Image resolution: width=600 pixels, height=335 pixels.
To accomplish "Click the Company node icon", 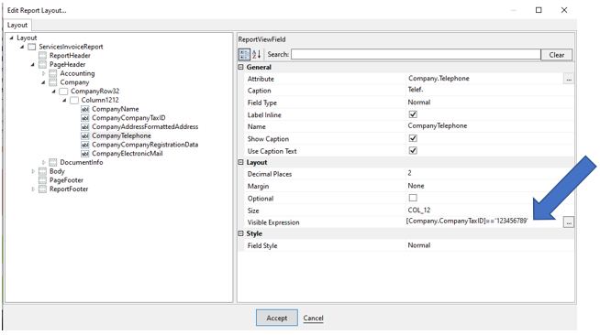I will click(53, 82).
